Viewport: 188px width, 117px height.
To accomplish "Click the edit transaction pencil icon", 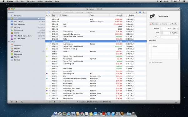I will 60,102.
